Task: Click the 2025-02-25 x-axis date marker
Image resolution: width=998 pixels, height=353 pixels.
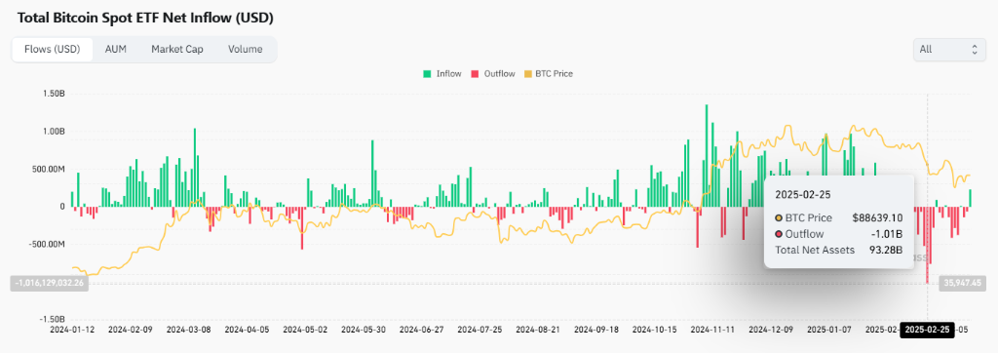Action: tap(927, 330)
